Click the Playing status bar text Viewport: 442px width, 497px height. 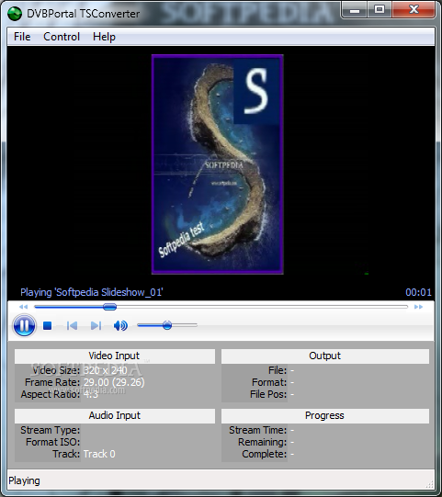(x=24, y=480)
